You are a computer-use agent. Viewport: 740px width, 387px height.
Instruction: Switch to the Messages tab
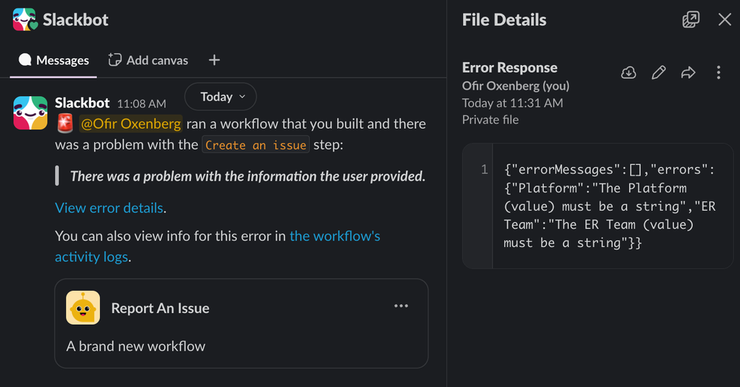pos(53,61)
